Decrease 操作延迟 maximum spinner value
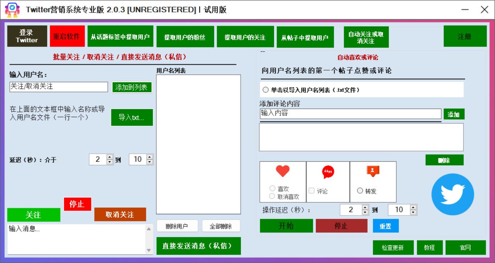Viewport: 495px width, 263px height. 413,213
